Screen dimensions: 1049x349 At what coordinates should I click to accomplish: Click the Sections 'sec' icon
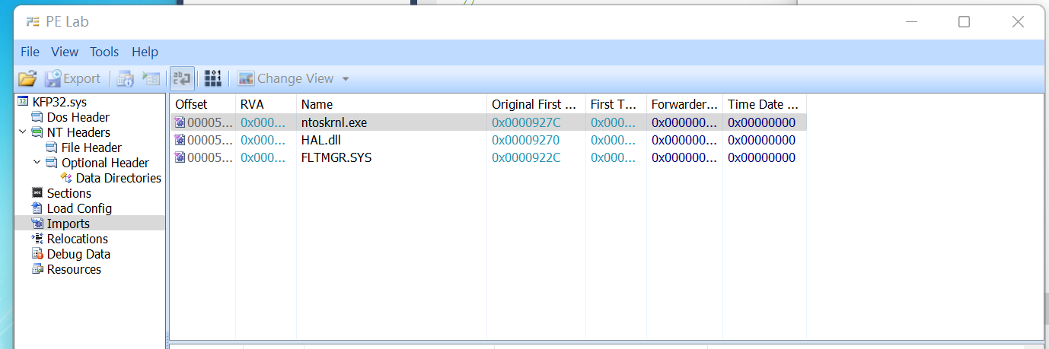(37, 193)
